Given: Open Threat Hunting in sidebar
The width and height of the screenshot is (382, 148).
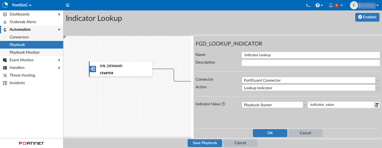Looking at the screenshot, I should (22, 75).
